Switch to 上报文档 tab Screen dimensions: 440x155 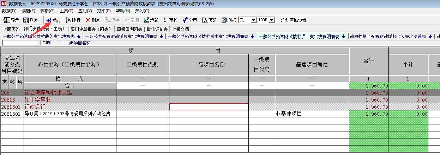(180, 29)
